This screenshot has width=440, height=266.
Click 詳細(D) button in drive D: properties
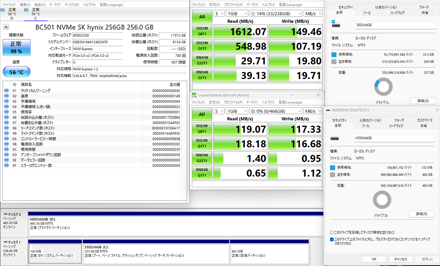click(x=422, y=214)
